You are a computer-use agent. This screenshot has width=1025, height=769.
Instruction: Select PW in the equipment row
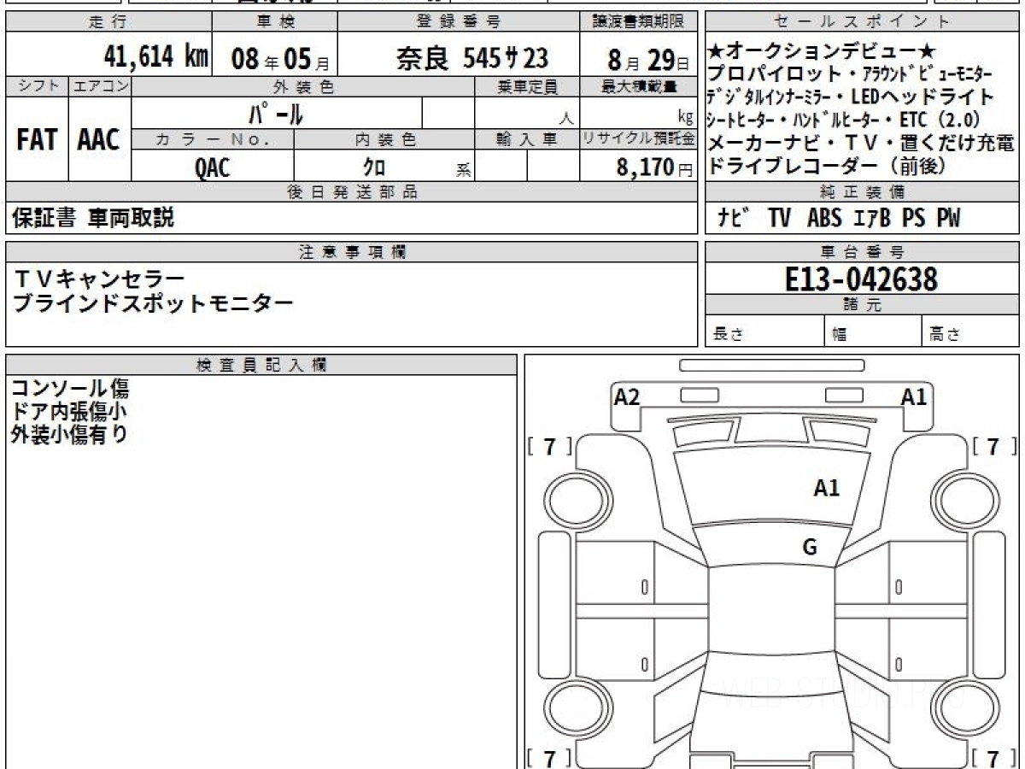pos(947,219)
